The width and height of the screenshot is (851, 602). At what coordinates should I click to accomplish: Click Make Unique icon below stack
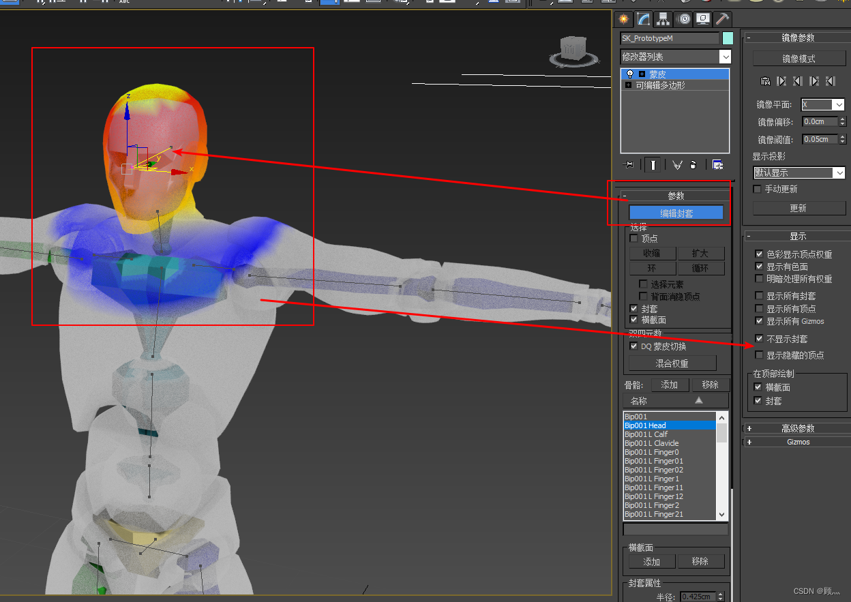click(677, 164)
